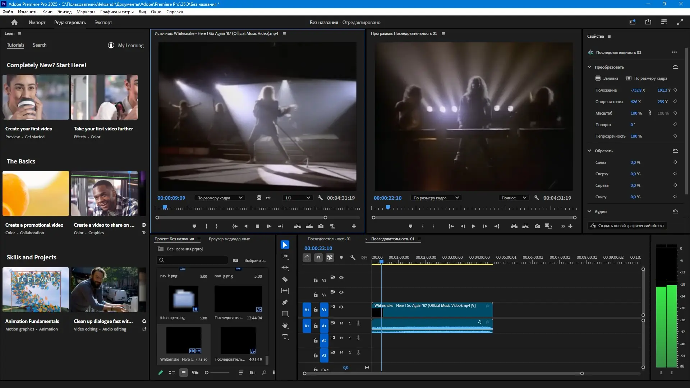
Task: Toggle lock on track V2
Action: 316,295
